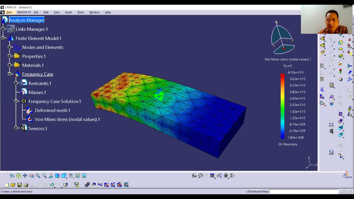Screen dimensions: 354x199
Task: Click the Amplification Magnitude icon
Action: pos(100,185)
